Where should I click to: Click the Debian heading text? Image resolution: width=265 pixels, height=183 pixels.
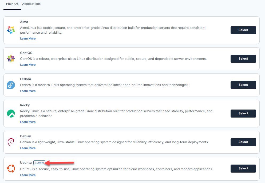point(26,136)
